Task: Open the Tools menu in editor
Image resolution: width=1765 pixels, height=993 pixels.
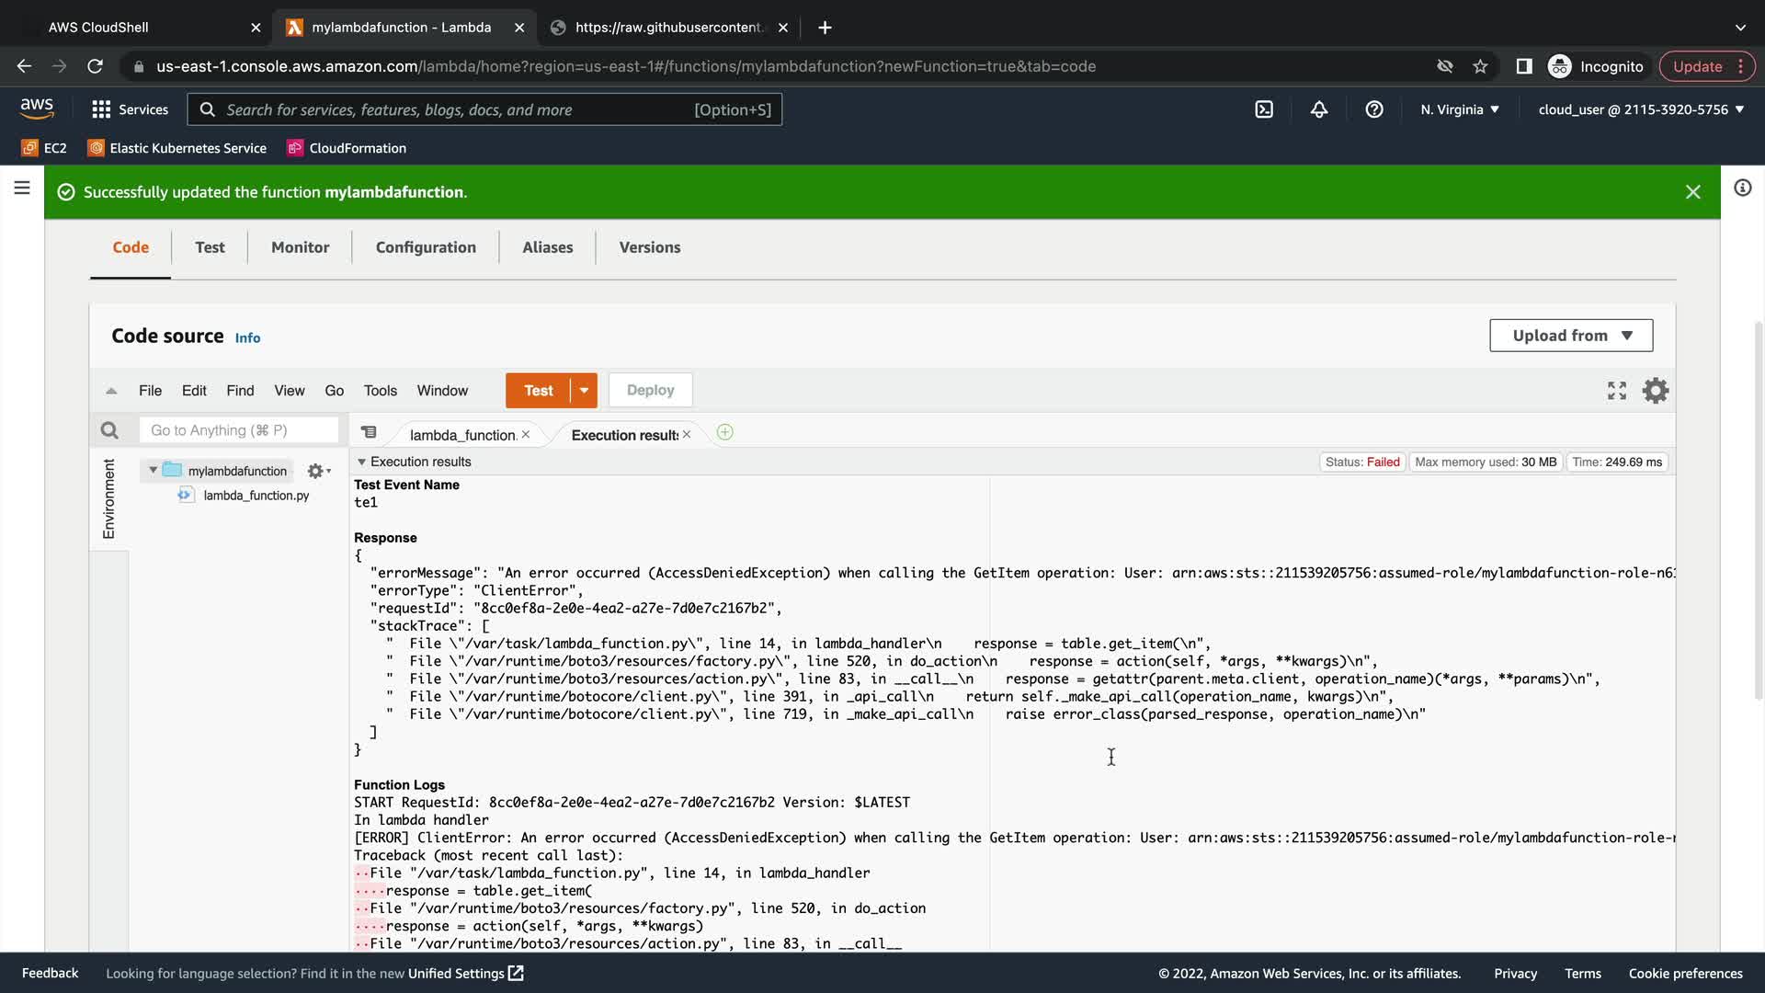Action: click(380, 391)
